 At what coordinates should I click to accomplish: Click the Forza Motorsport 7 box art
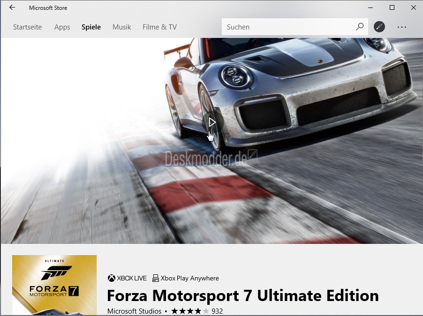(54, 285)
